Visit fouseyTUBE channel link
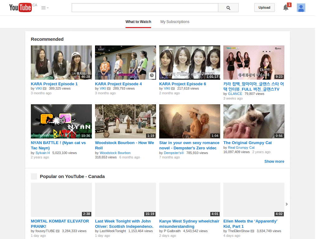The image size is (319, 239). click(45, 231)
